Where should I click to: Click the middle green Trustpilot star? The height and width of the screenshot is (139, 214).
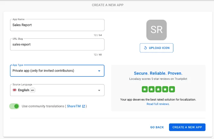pos(158,89)
